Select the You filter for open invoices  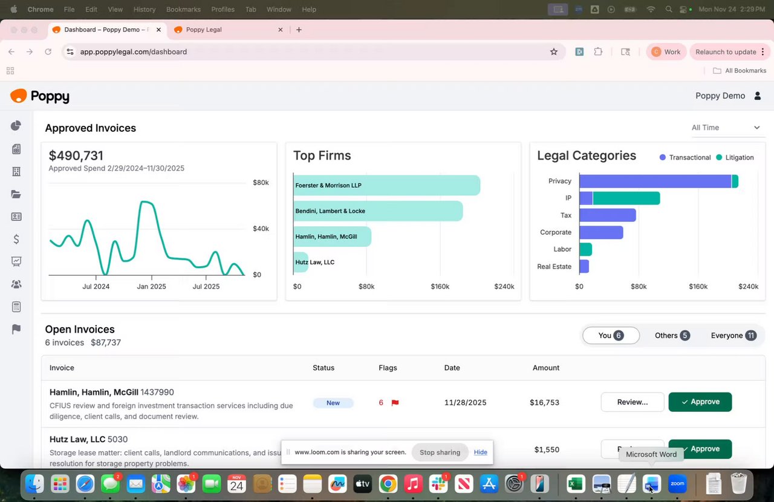pos(611,336)
